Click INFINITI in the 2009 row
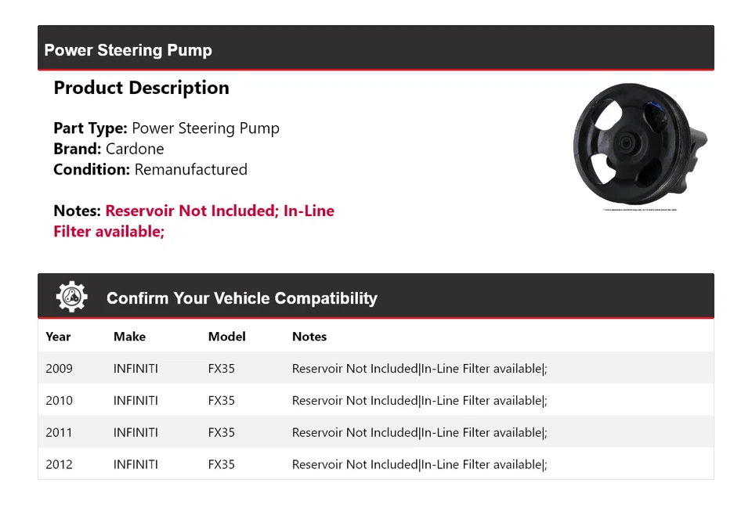Viewport: 752px width, 505px height. pos(136,368)
